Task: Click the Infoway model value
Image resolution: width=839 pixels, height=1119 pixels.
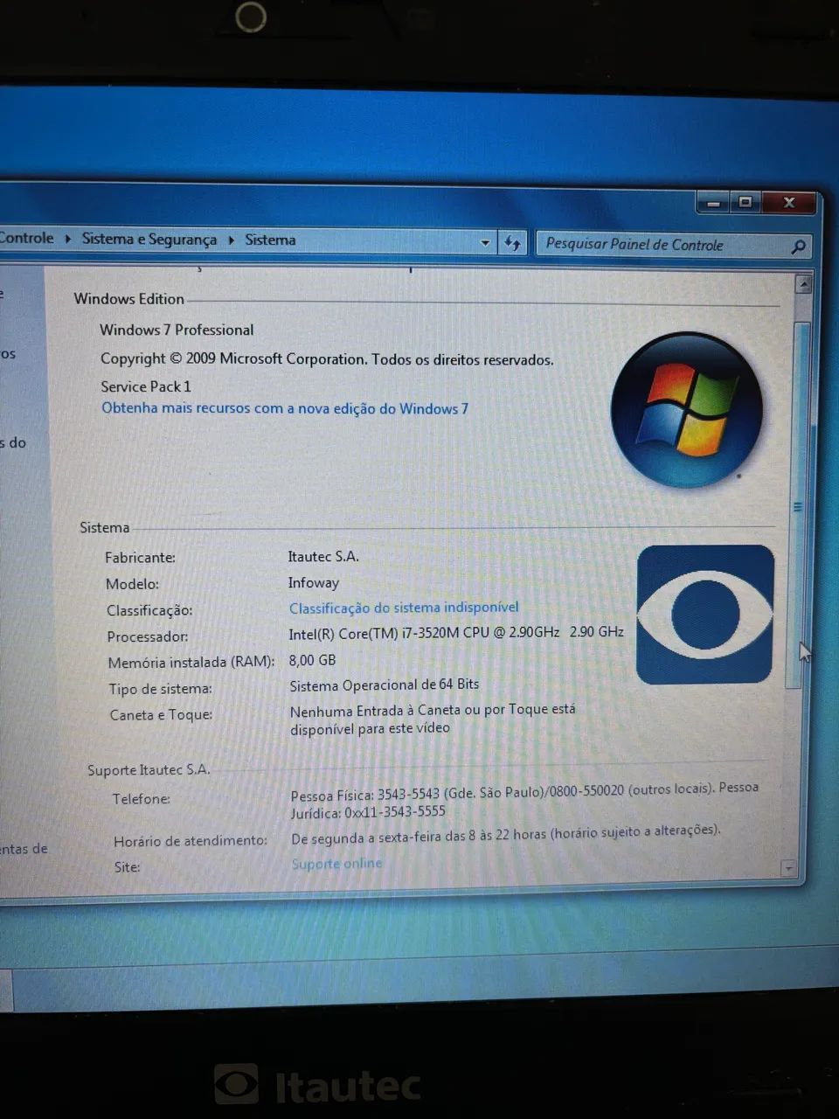Action: (x=314, y=582)
